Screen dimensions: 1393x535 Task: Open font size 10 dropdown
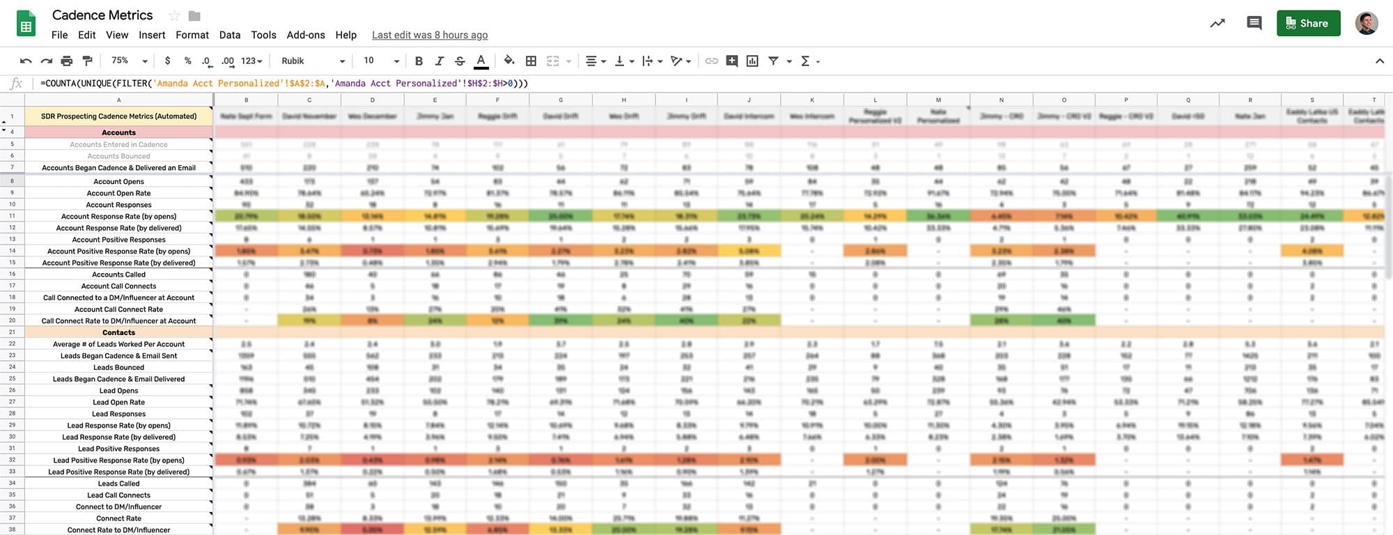click(381, 61)
